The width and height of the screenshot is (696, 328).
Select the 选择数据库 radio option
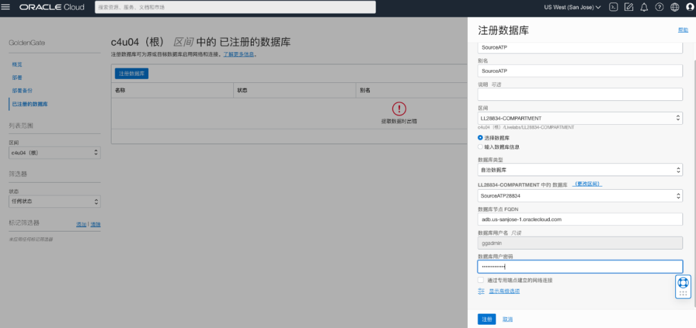click(480, 138)
